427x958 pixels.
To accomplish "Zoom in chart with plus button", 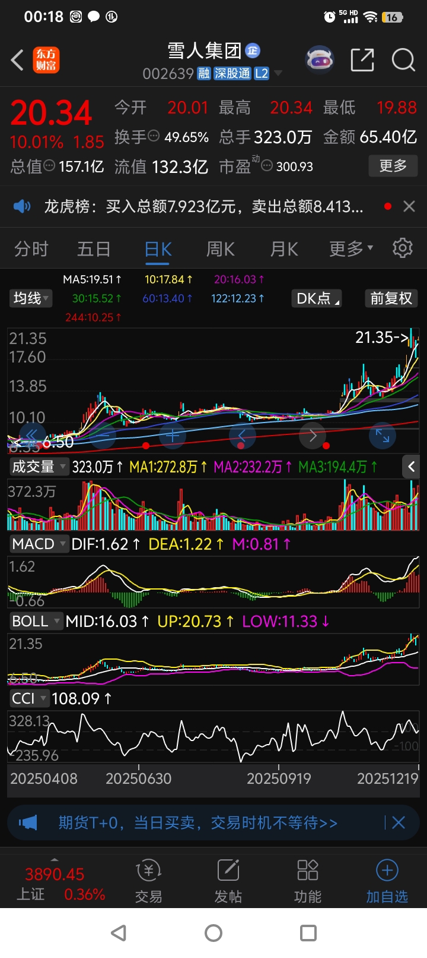I will click(173, 436).
